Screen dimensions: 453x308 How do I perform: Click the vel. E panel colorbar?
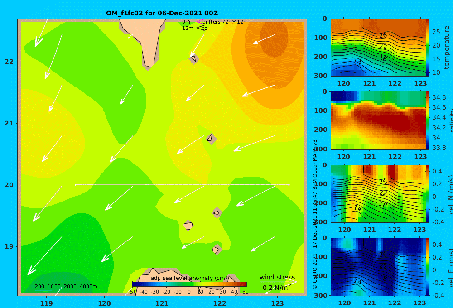(427, 267)
